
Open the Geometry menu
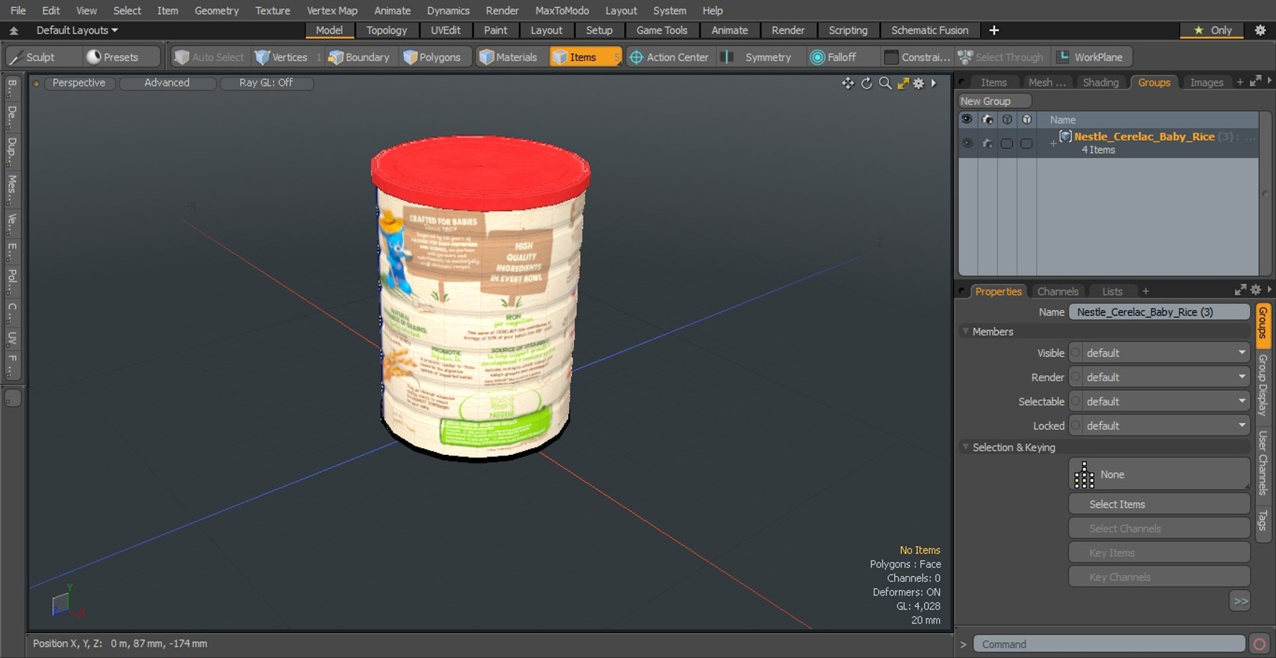click(x=217, y=11)
